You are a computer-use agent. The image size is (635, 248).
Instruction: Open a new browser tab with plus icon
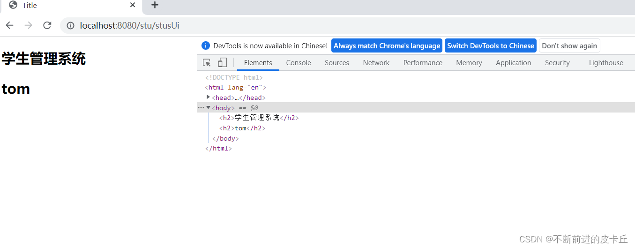tap(155, 5)
